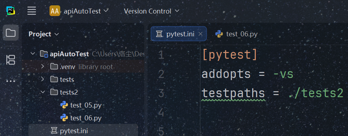Click the [pytest] section header text
The image size is (348, 136).
(230, 55)
